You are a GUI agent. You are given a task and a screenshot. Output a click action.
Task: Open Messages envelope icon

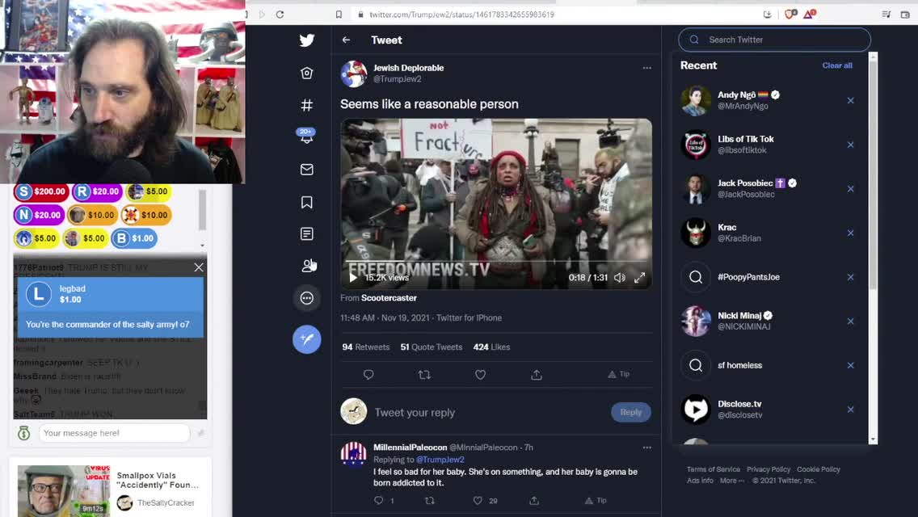tap(307, 170)
